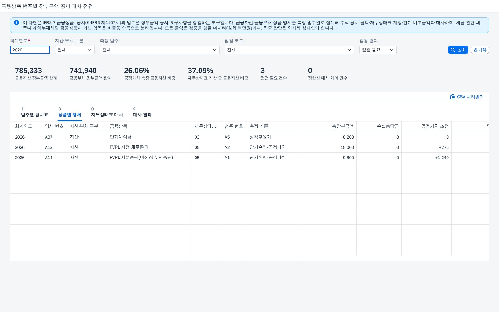Click the blue info icon in the message strip
Screen dimensions: 499x312
(x=17, y=22)
